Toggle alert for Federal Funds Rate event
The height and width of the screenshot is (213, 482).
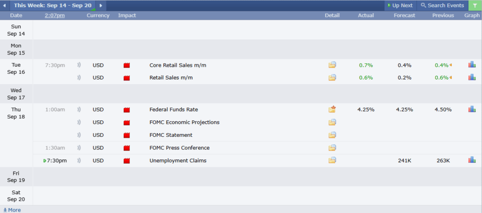click(x=79, y=110)
